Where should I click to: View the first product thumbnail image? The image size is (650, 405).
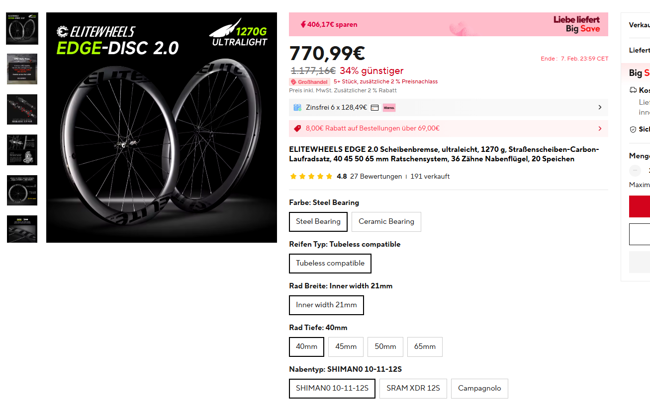tap(22, 29)
